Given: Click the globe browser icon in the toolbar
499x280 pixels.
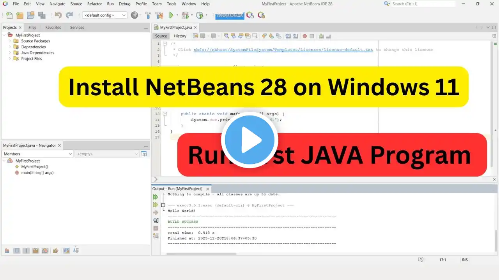Looking at the screenshot, I should tap(134, 15).
